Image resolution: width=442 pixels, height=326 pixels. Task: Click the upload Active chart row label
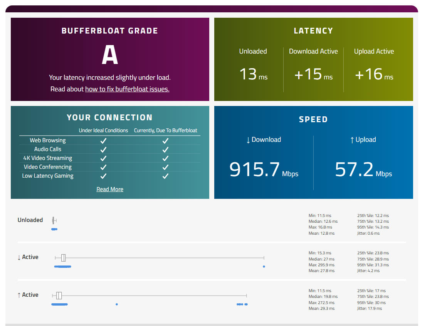pyautogui.click(x=28, y=295)
